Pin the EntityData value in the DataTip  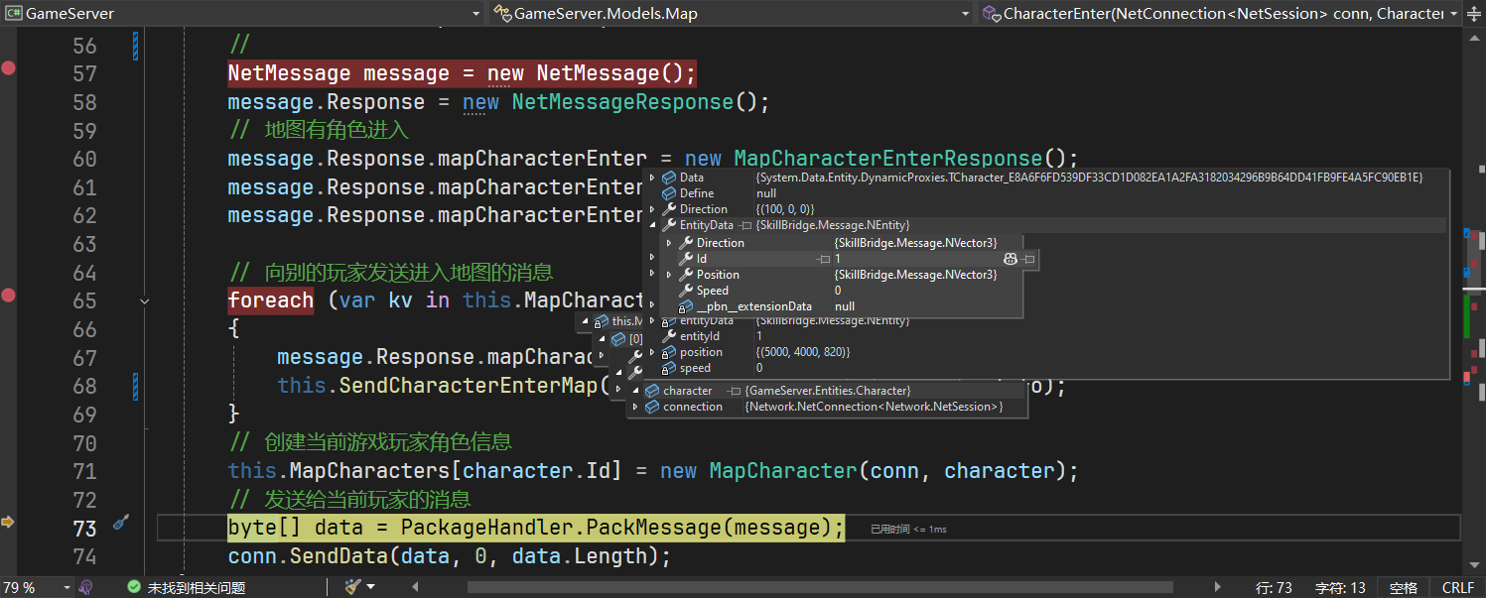tap(744, 226)
